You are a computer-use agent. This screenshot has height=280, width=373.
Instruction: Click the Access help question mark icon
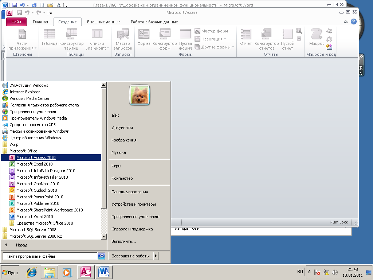(354, 22)
